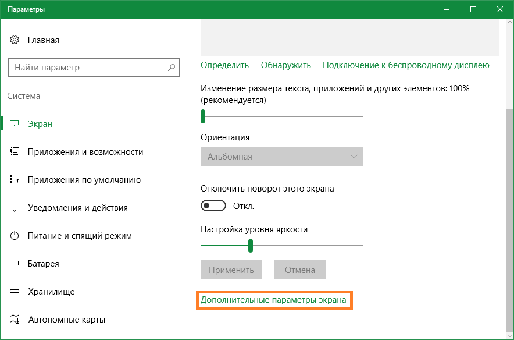This screenshot has height=340, width=514.
Task: Click the drive icon beside Хранилище
Action: [15, 292]
